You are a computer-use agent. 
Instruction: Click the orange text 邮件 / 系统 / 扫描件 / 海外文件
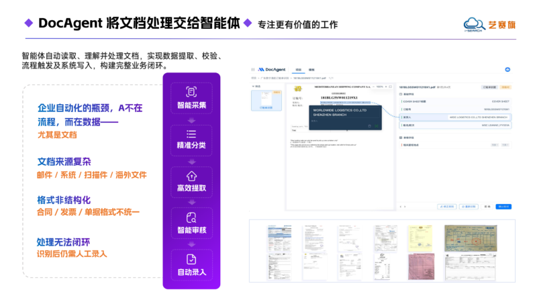point(92,175)
